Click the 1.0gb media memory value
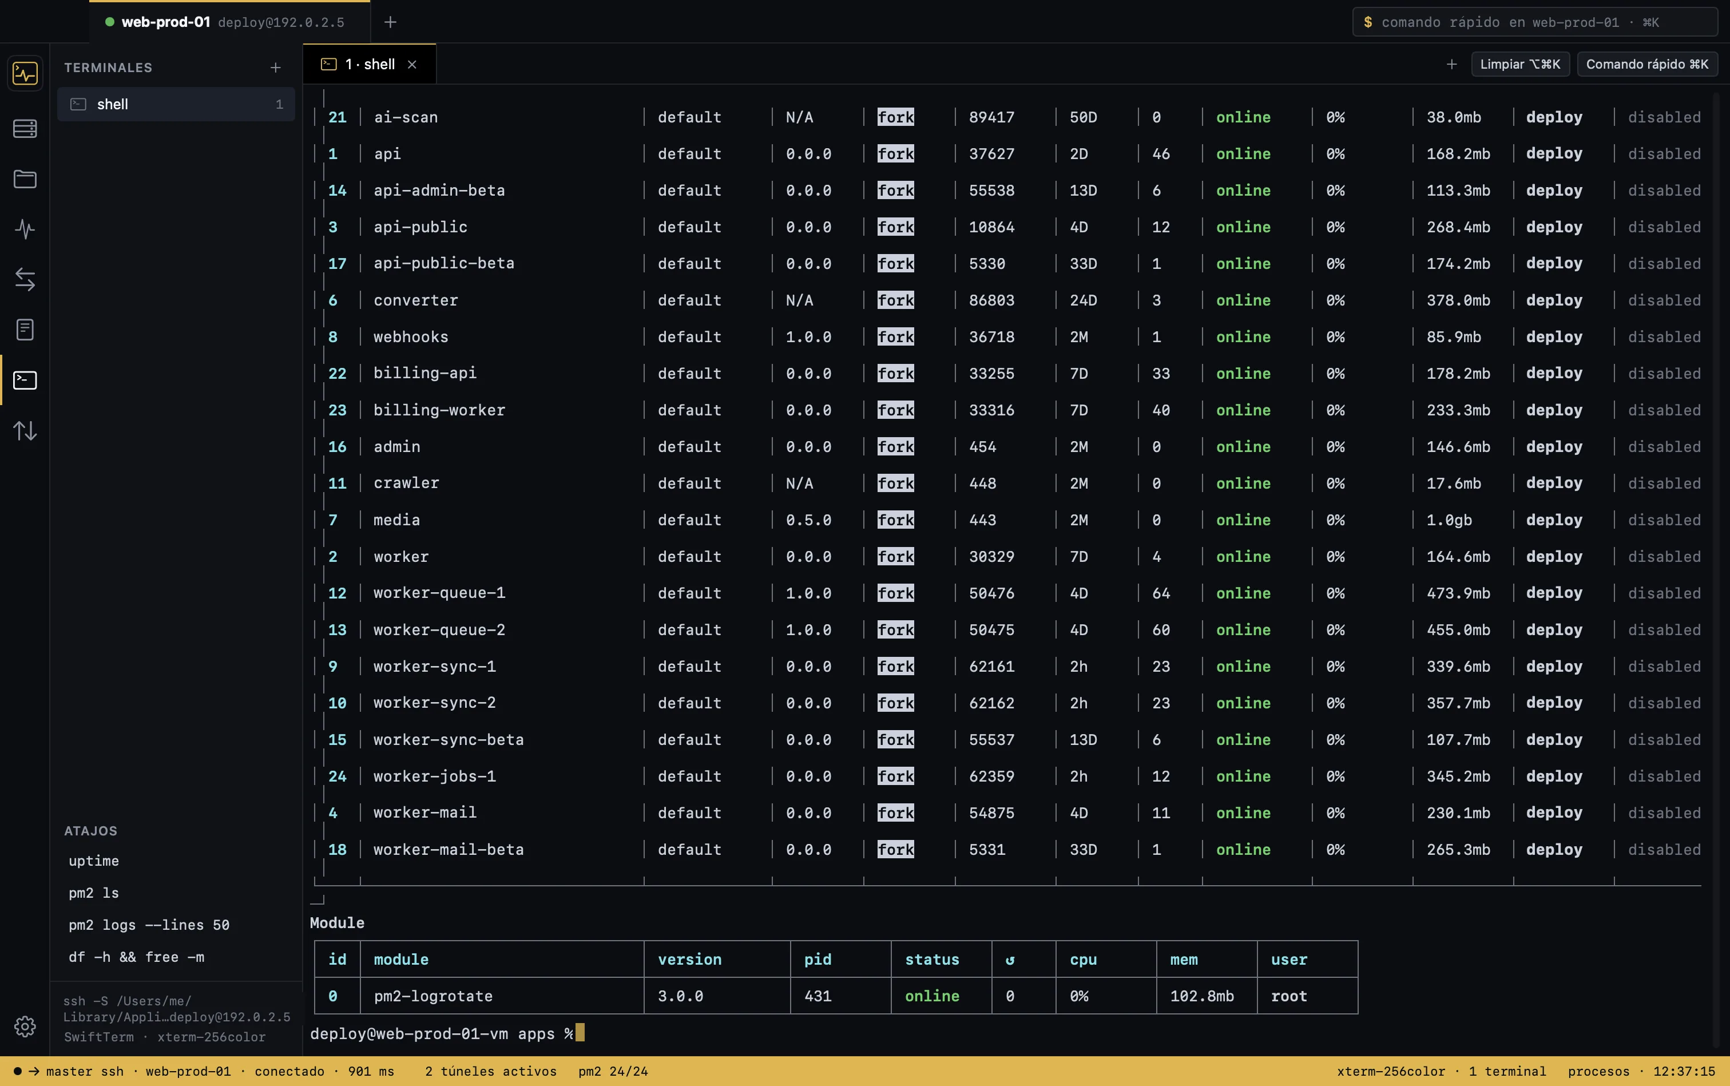1730x1086 pixels. [x=1449, y=520]
